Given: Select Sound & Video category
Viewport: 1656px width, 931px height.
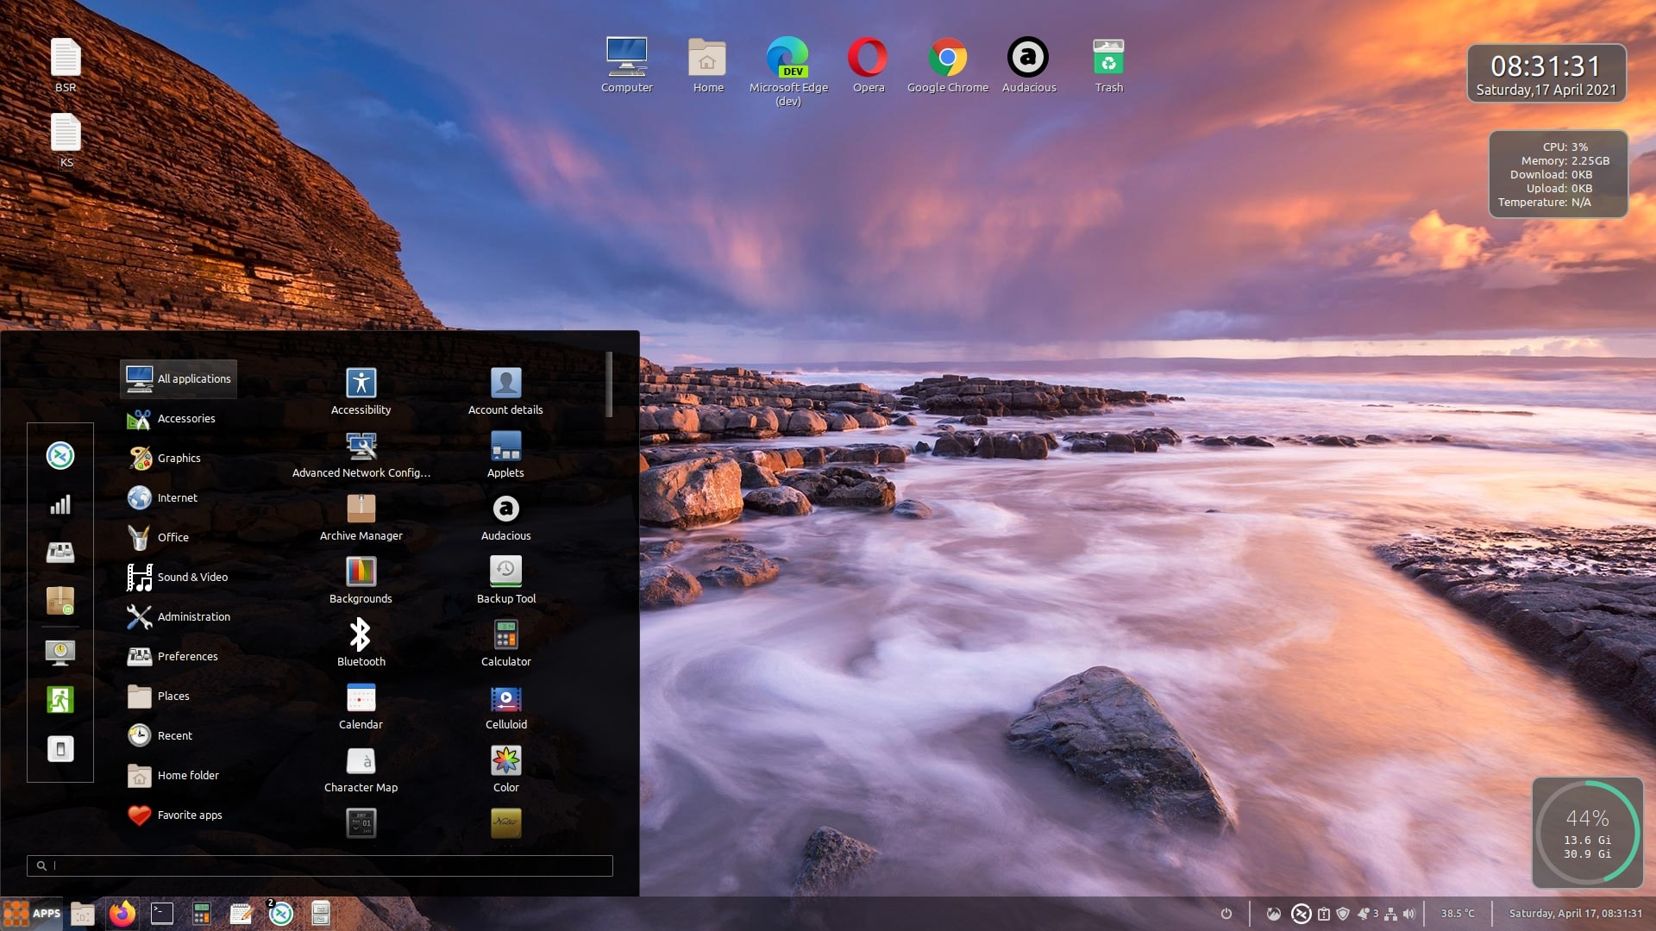Looking at the screenshot, I should click(x=179, y=577).
